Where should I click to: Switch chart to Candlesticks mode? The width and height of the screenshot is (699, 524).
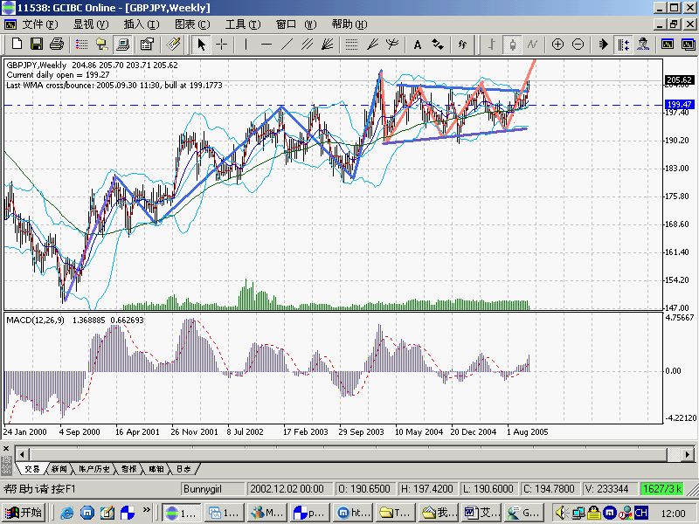[x=512, y=45]
